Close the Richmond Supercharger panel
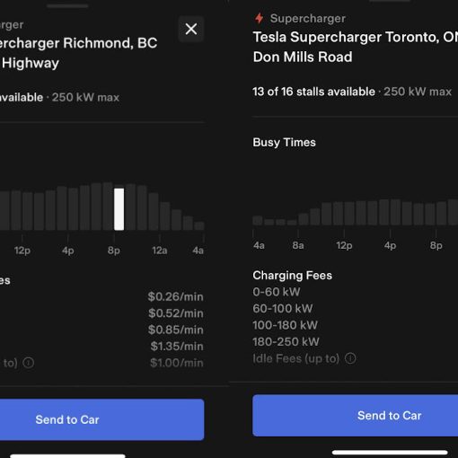458x458 pixels. (191, 29)
